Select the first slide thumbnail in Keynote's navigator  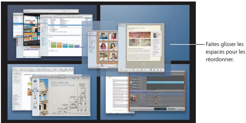point(35,81)
